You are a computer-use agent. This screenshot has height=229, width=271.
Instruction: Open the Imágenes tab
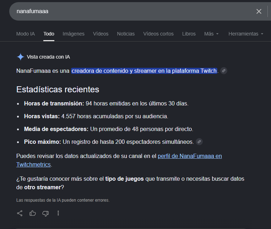(x=74, y=34)
